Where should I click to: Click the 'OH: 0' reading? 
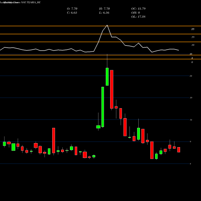point(135,13)
